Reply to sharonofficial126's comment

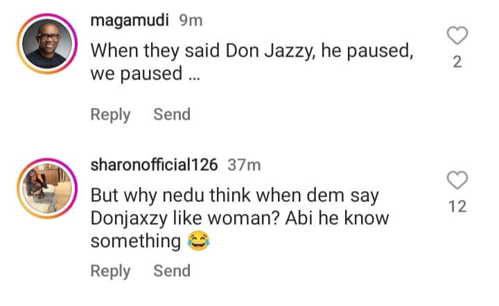tap(110, 271)
